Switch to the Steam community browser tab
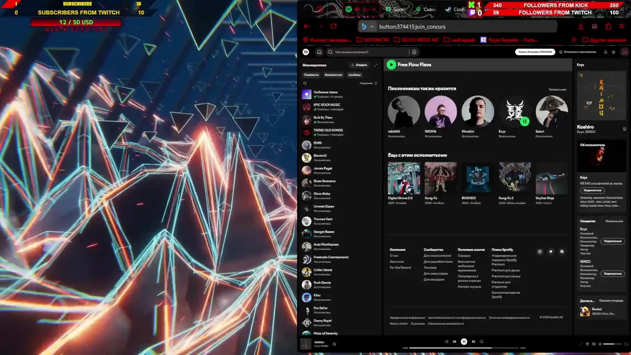 (x=456, y=9)
